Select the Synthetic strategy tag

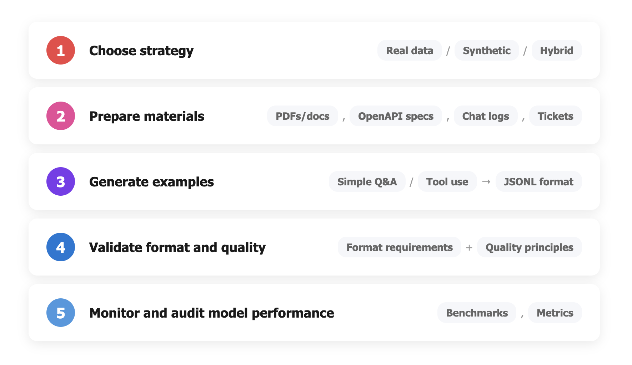[487, 51]
